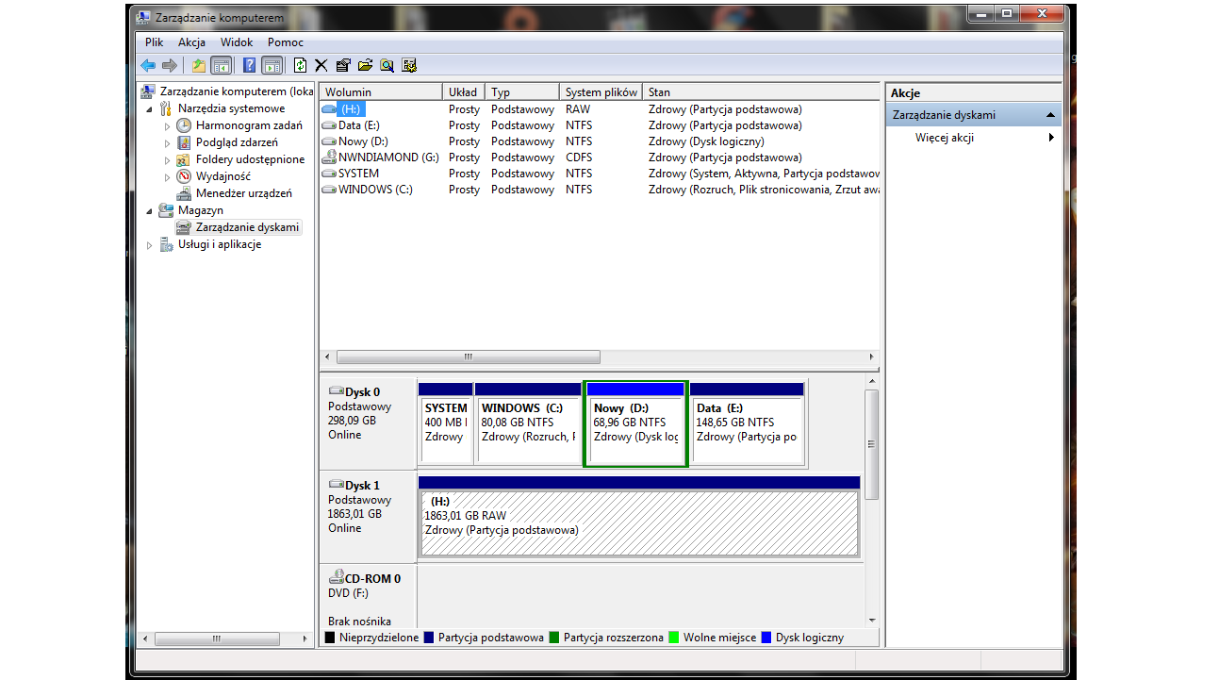Expand the Podgląd zdarzeń node
Image resolution: width=1219 pixels, height=680 pixels.
click(x=168, y=143)
